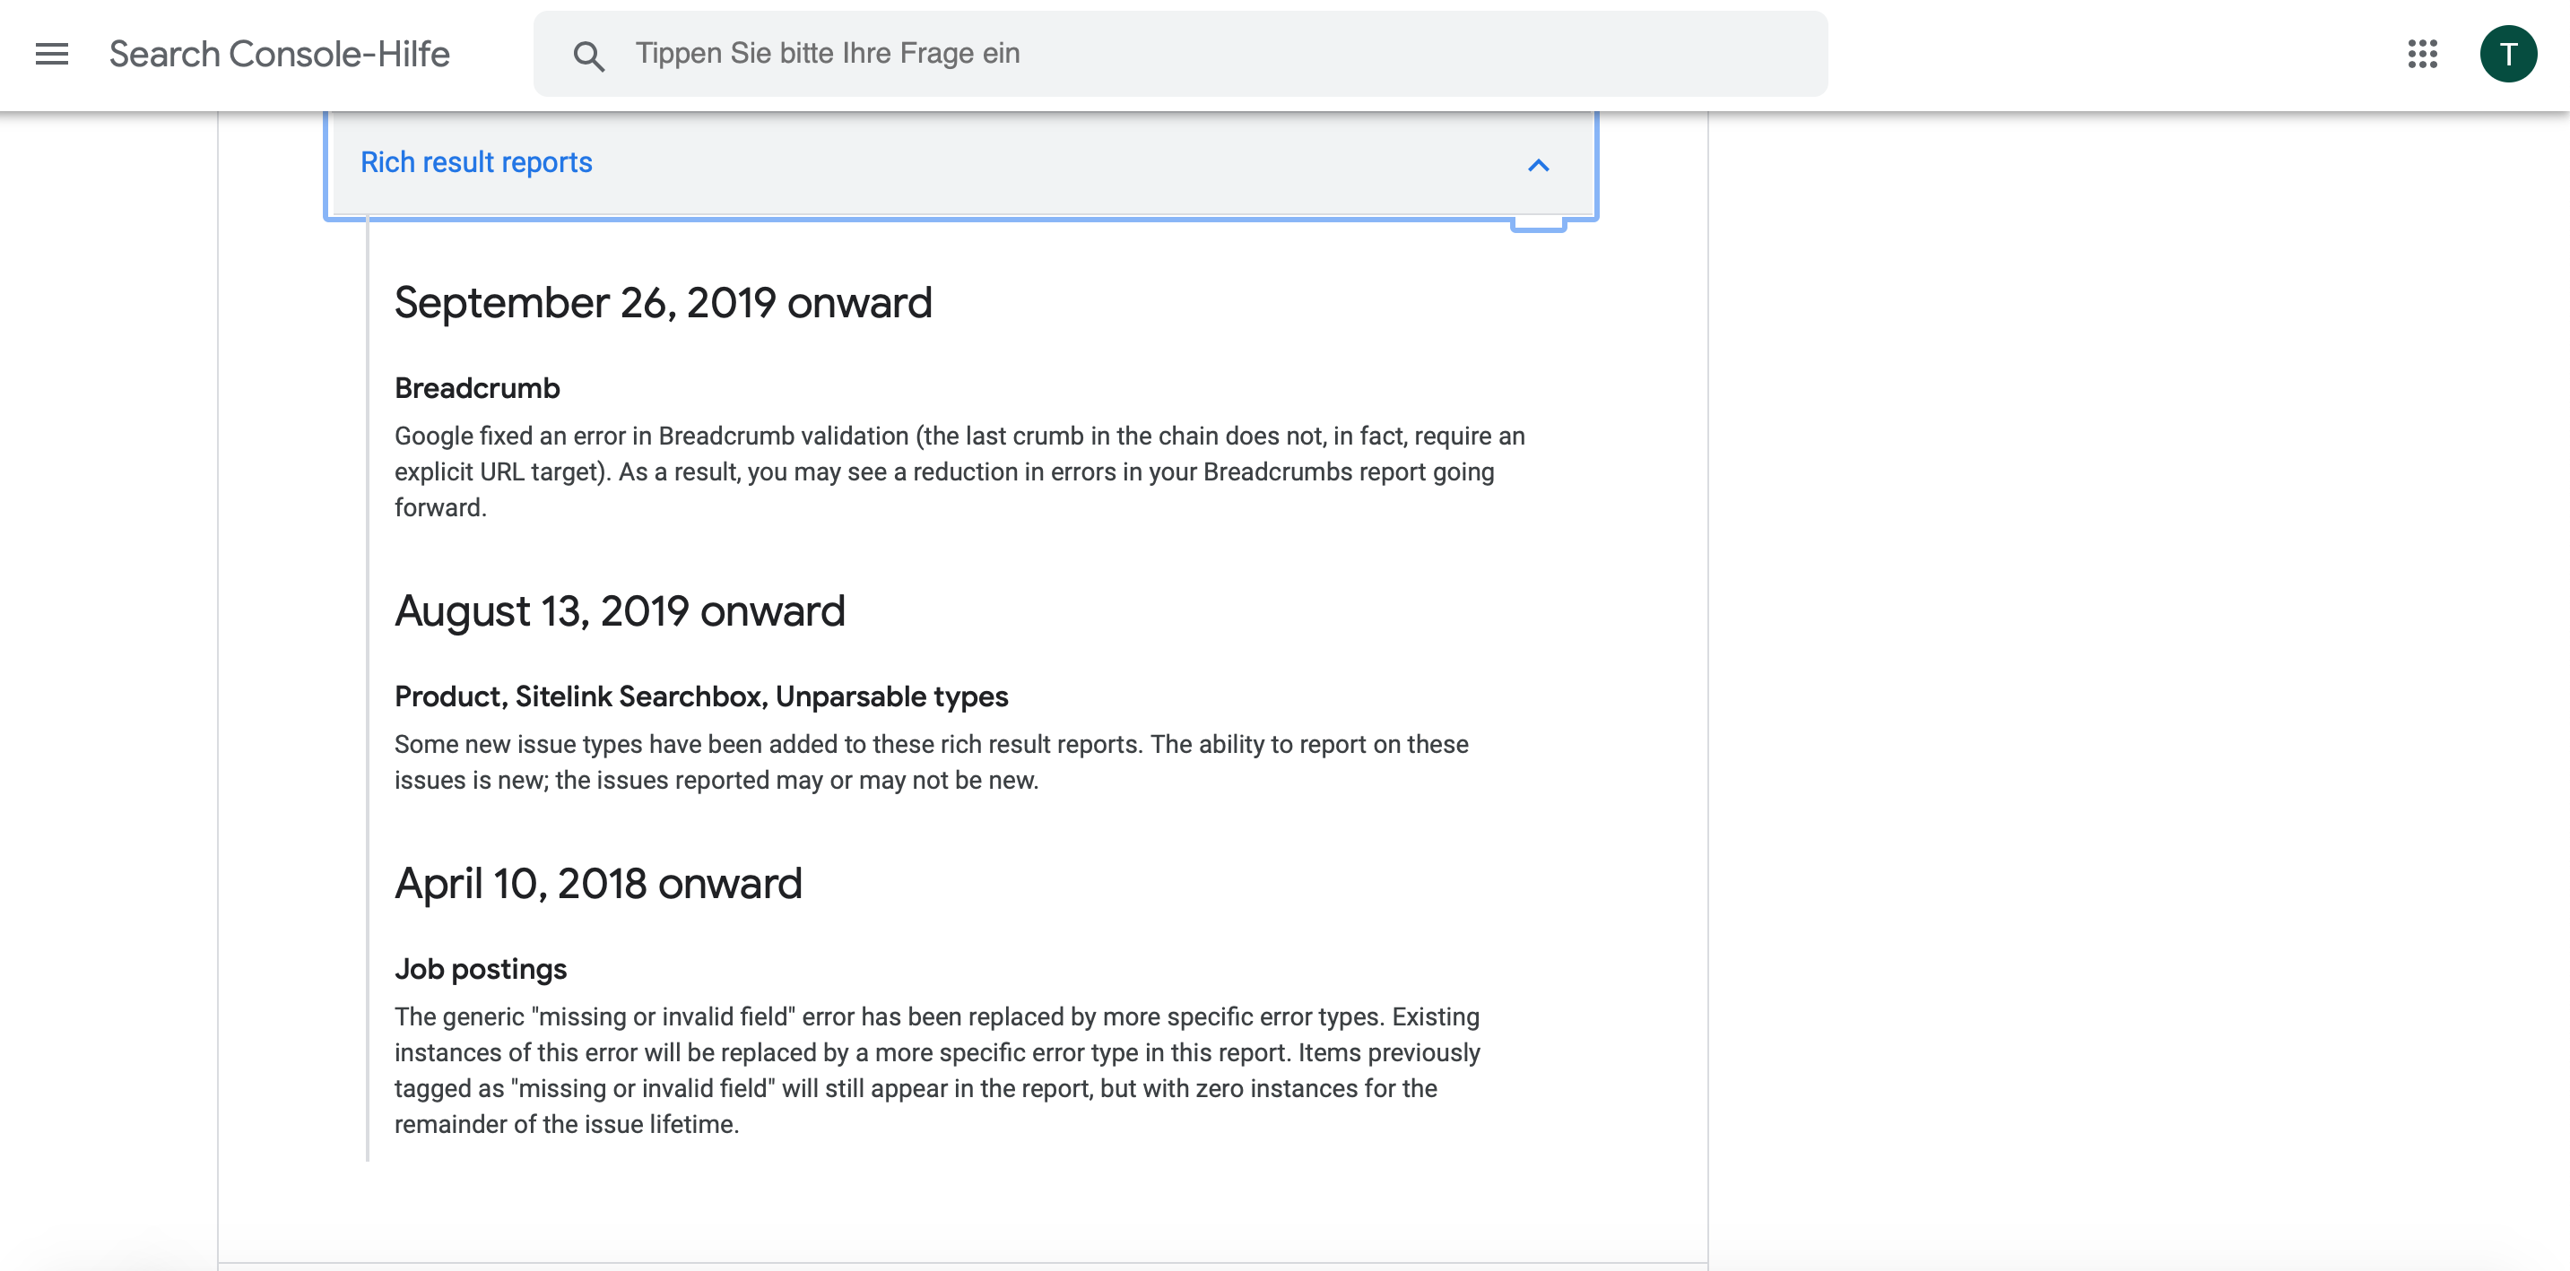Click the 'April 10, 2018 onward' heading

597,883
